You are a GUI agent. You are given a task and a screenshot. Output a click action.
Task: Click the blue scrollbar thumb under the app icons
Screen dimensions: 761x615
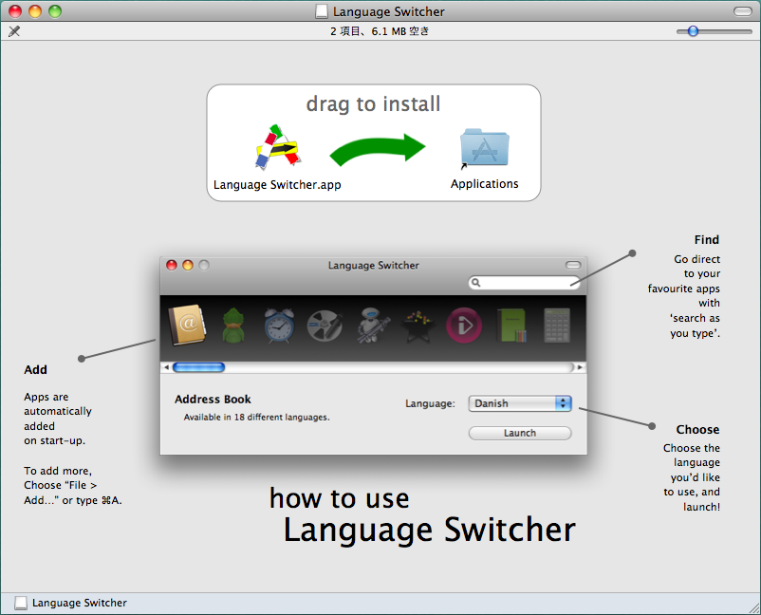coord(198,367)
